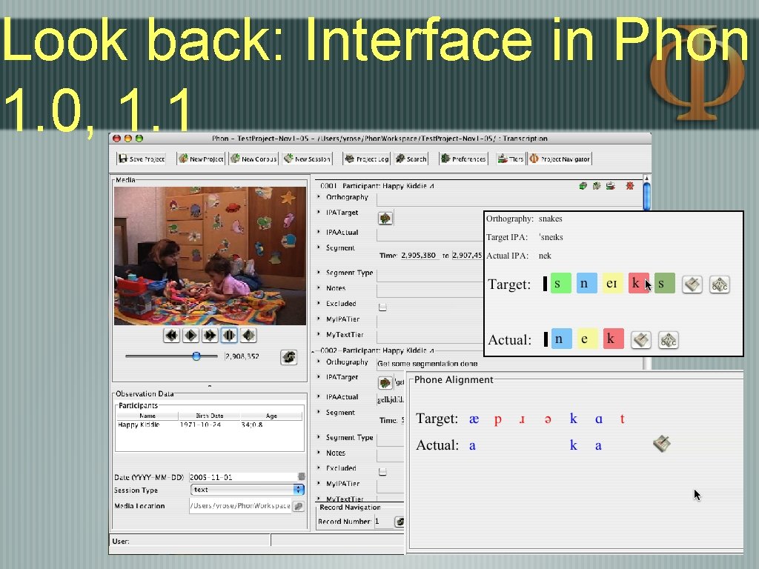Open the Tiers toolbar item

tap(511, 159)
